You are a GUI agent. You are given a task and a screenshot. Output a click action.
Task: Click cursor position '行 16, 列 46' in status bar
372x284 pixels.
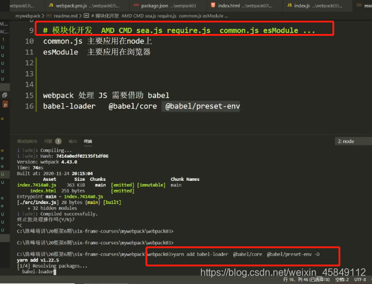[x=306, y=280]
